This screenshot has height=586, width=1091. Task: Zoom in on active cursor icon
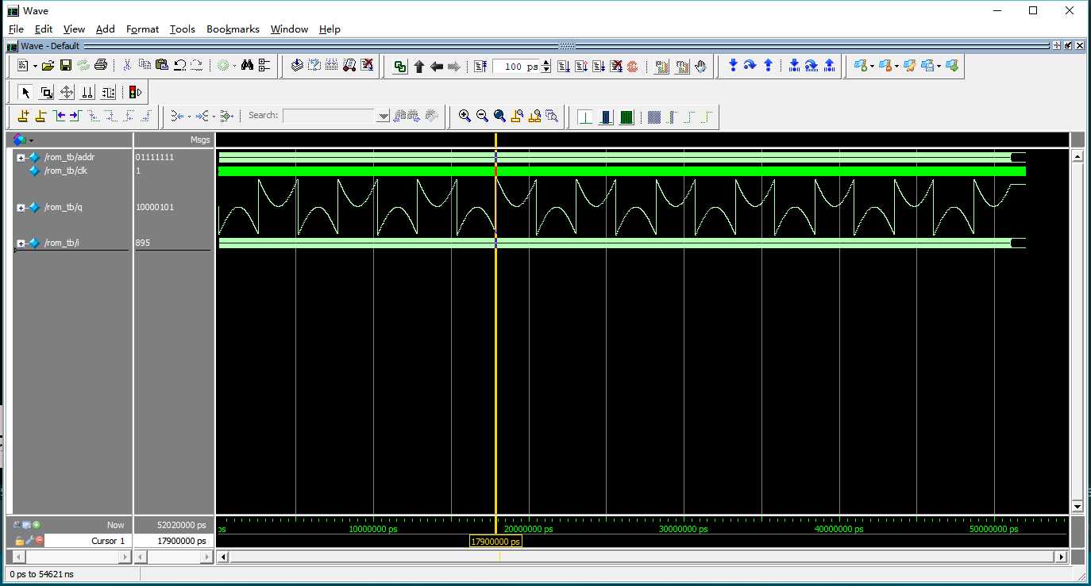click(517, 117)
